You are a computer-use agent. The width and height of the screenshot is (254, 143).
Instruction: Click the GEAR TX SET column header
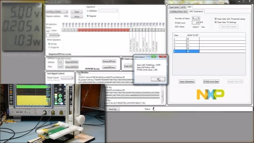(192, 35)
